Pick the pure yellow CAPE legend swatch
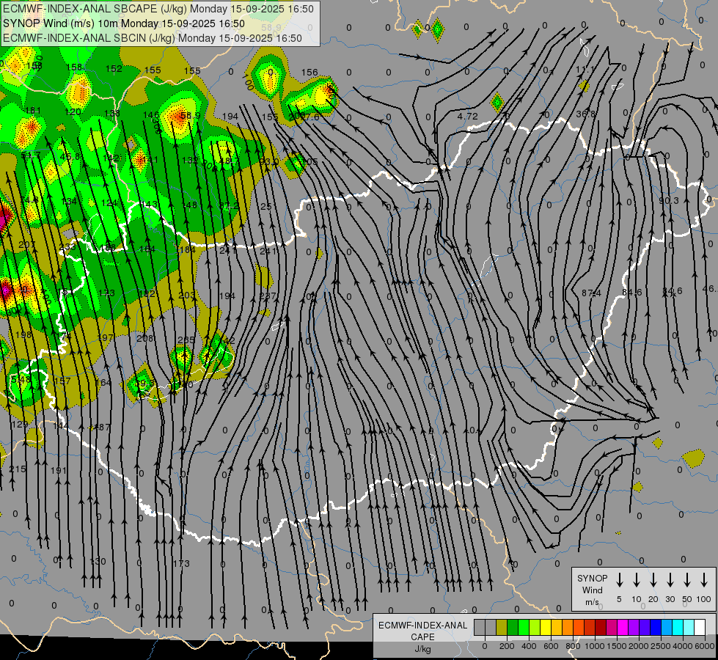Screen dimensions: 718x660 point(546,627)
